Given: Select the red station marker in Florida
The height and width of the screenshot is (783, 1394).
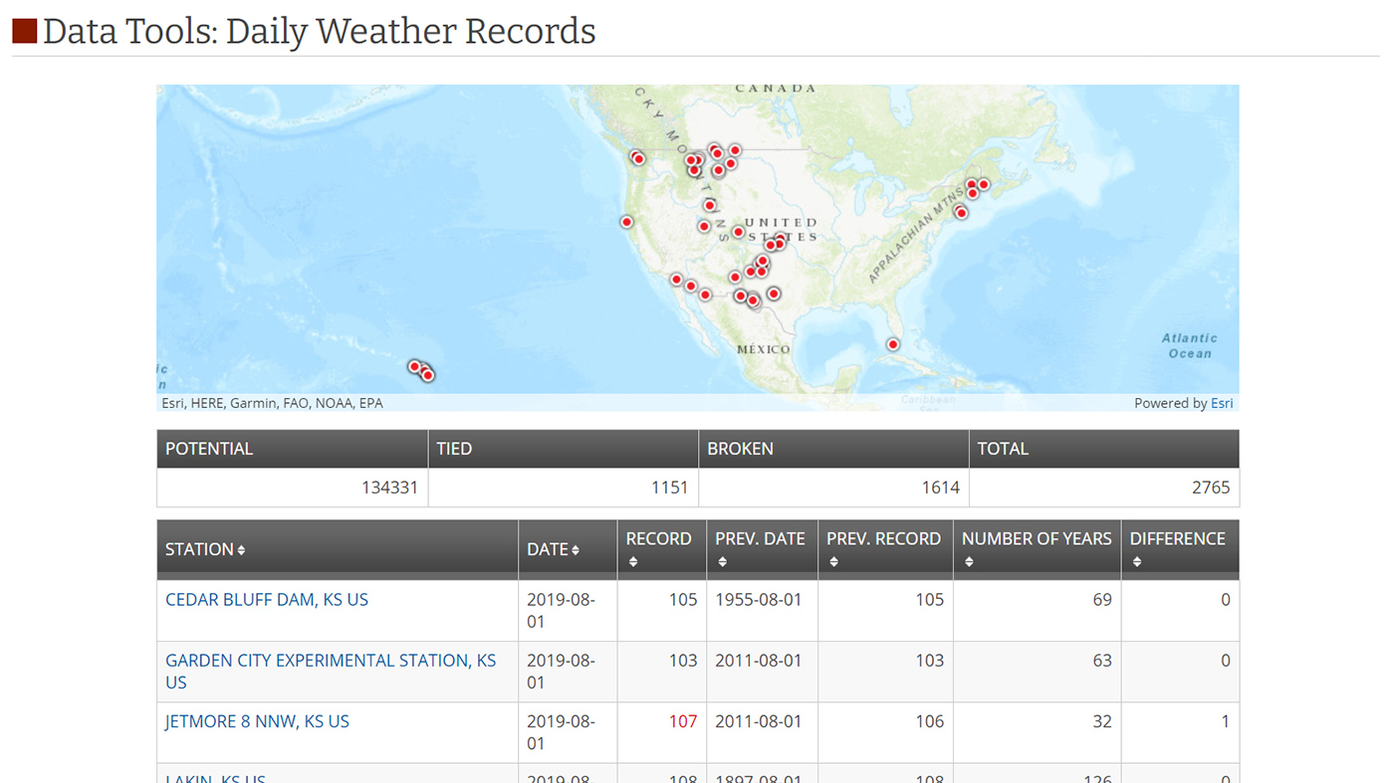Looking at the screenshot, I should (893, 344).
